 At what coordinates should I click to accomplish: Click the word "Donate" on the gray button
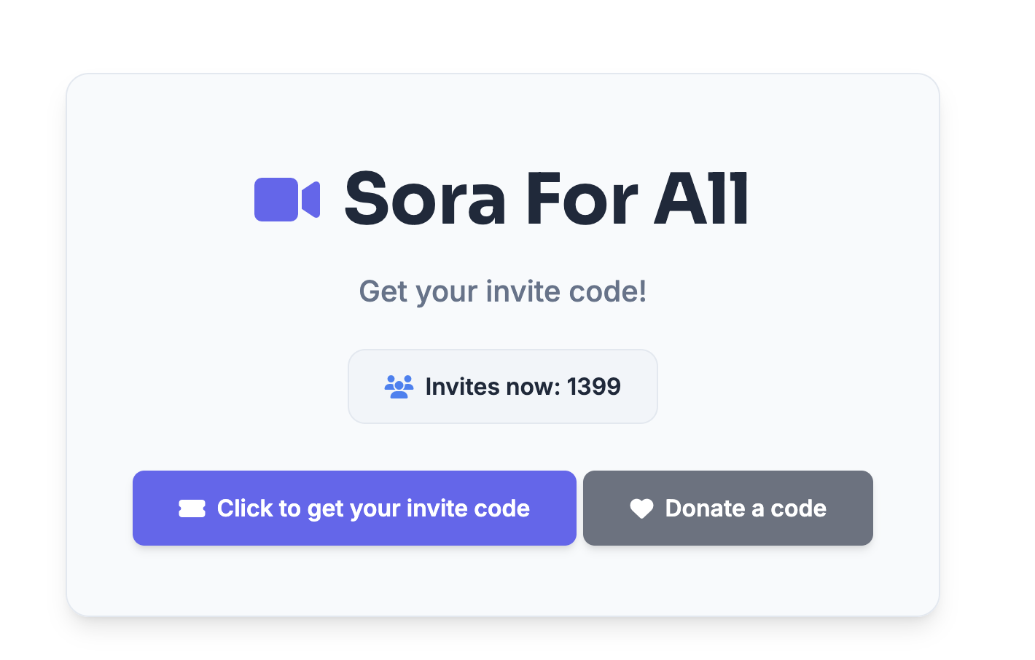705,508
